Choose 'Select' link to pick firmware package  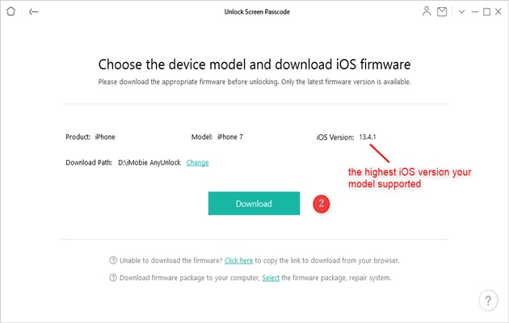pos(271,278)
